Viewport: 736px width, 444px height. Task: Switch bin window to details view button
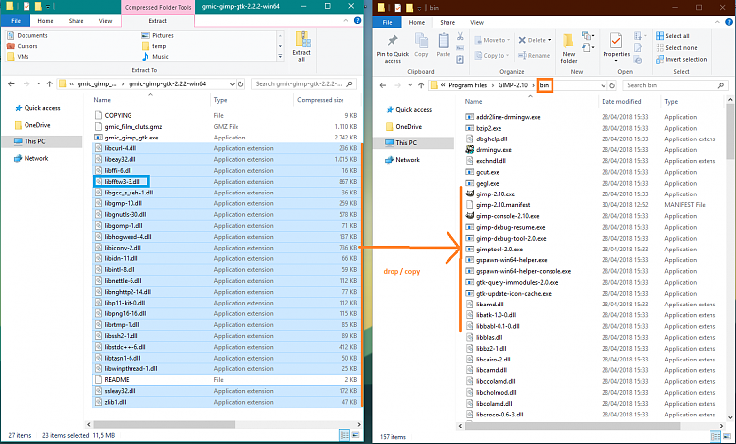coord(715,437)
